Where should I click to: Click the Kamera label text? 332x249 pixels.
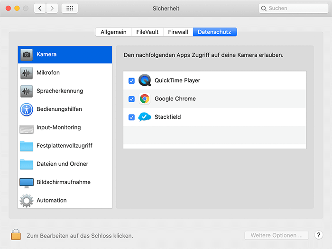click(46, 54)
